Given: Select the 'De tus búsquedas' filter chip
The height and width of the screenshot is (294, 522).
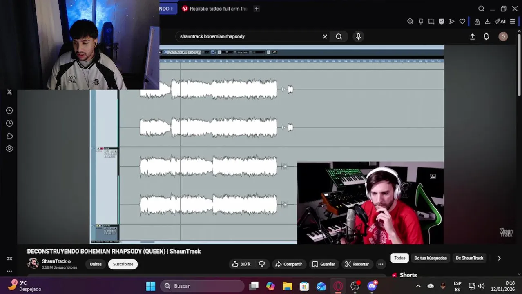Looking at the screenshot, I should (431, 258).
